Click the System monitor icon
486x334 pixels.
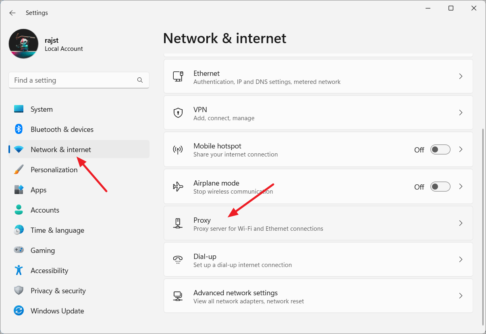(x=19, y=109)
